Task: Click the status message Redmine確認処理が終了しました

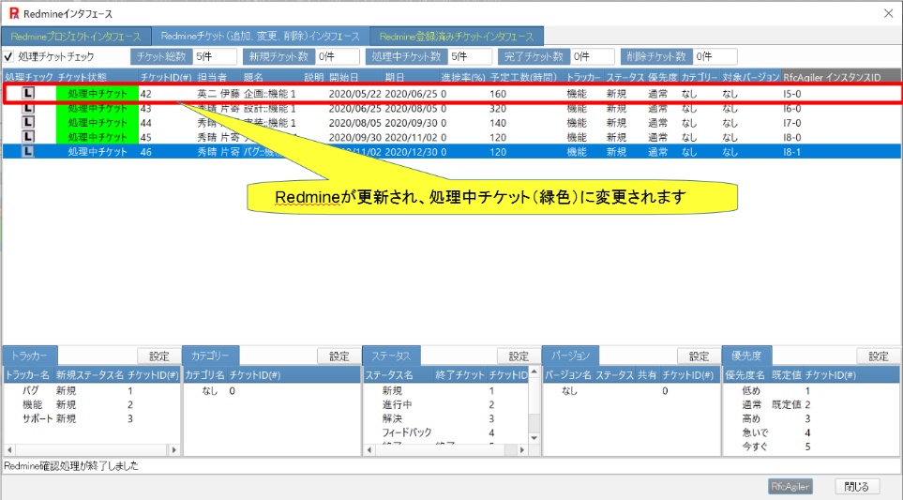Action: (x=71, y=465)
